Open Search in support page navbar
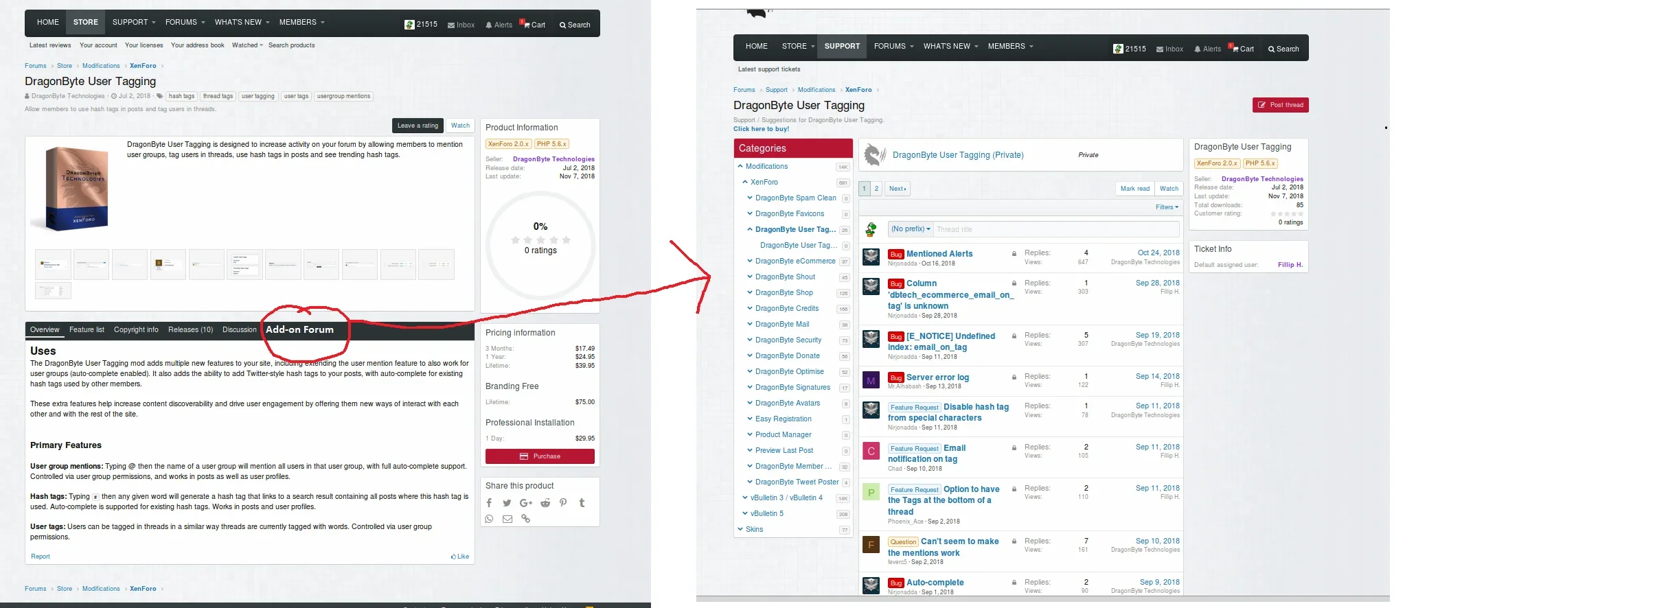Viewport: 1655px width, 608px height. point(1283,49)
